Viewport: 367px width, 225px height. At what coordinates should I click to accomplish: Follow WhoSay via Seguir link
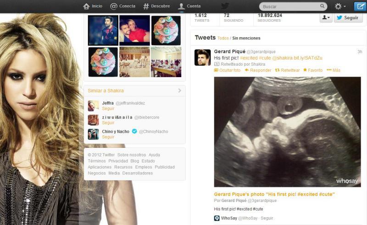click(x=267, y=218)
